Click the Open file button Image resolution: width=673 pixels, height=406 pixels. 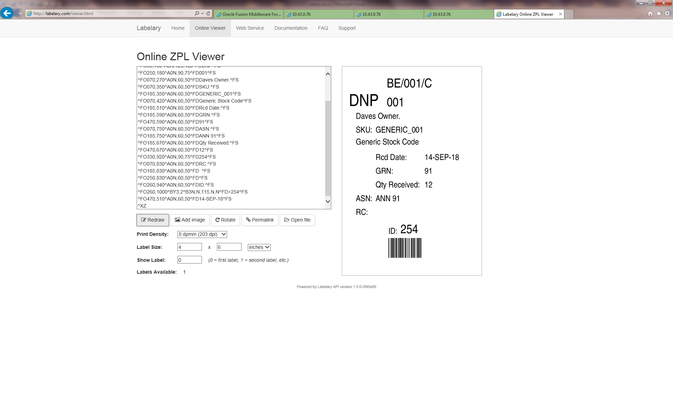(x=297, y=220)
